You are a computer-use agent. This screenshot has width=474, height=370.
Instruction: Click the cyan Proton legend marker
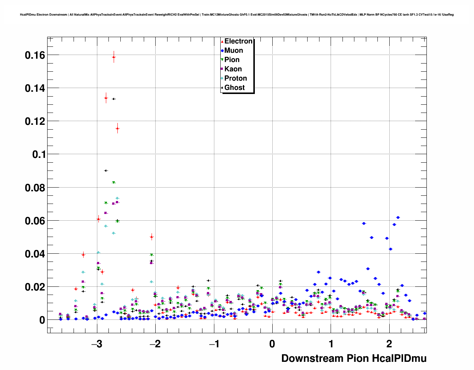[x=222, y=78]
